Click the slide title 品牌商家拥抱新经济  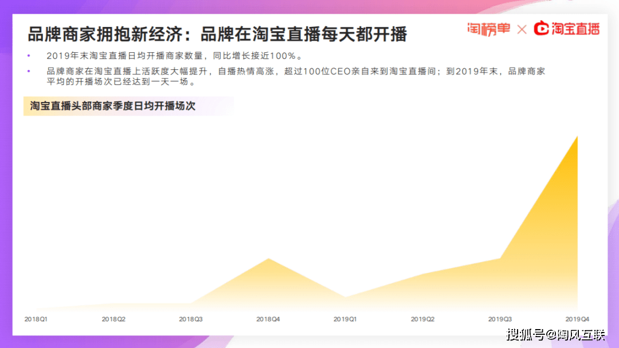pos(105,34)
